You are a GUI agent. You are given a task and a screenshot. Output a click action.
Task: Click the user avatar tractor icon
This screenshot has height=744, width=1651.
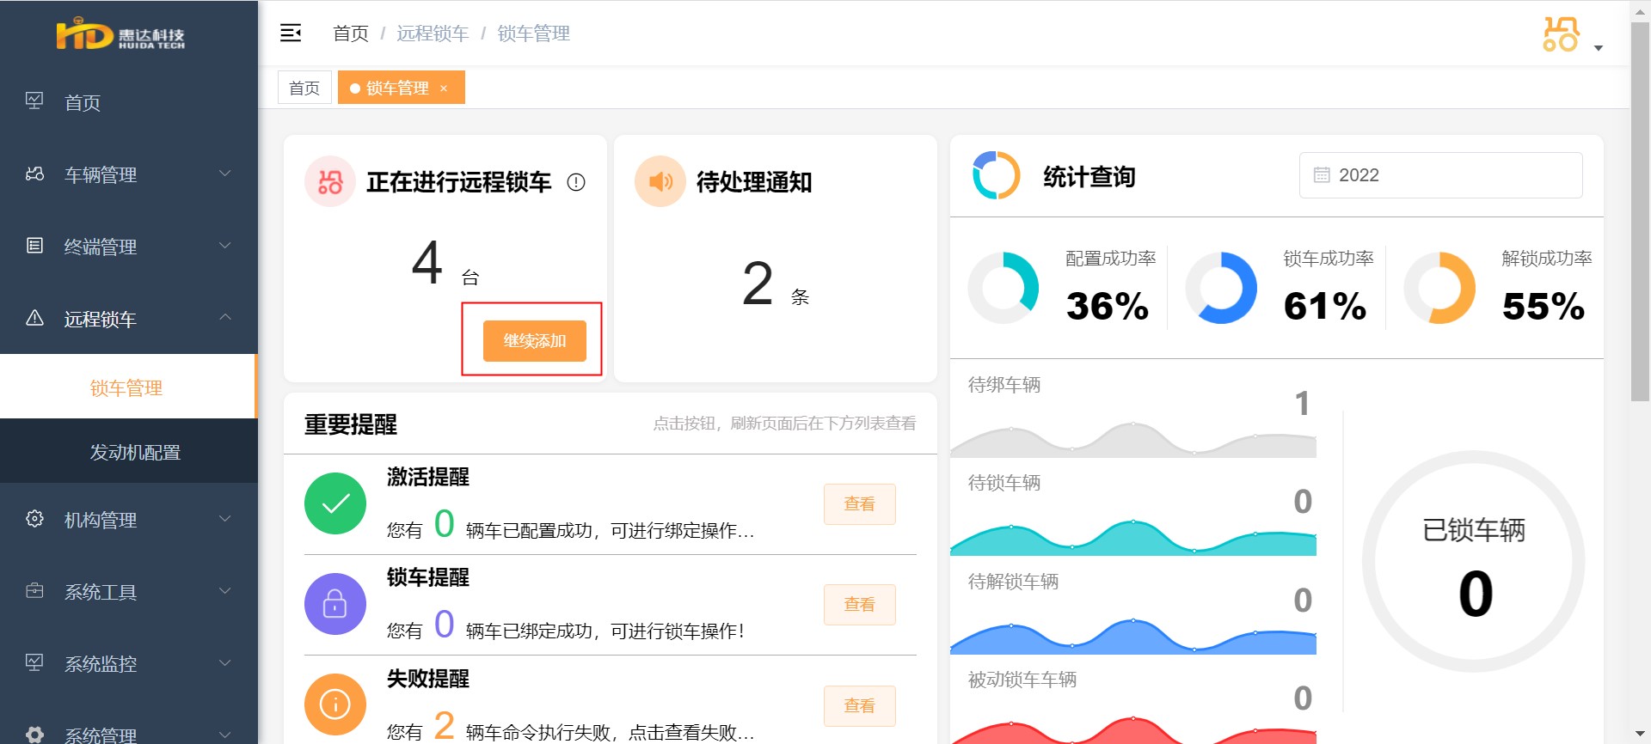coord(1561,34)
